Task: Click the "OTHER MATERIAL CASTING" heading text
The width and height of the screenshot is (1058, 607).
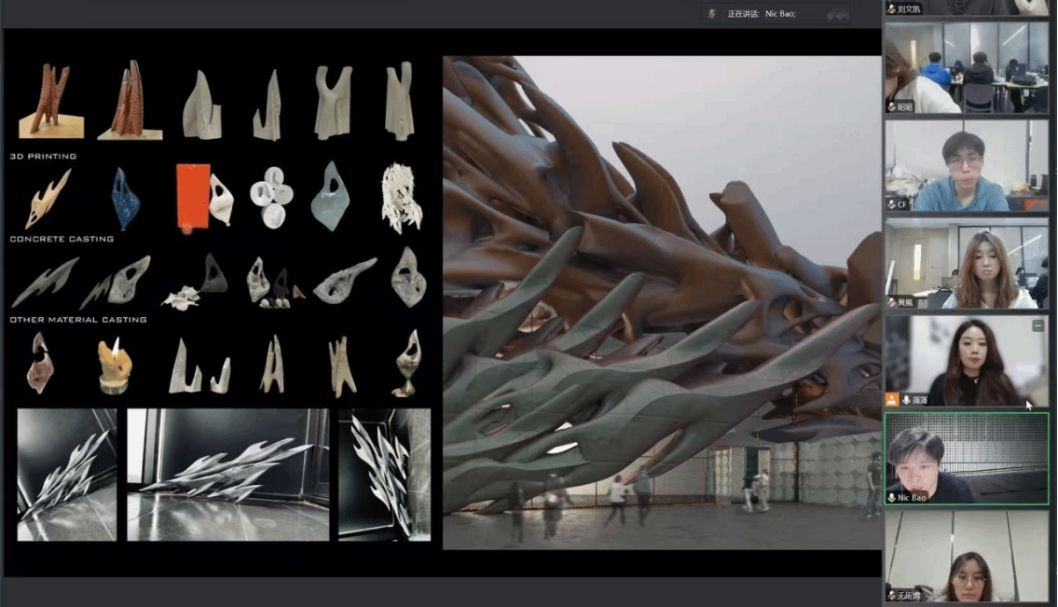Action: pos(78,320)
